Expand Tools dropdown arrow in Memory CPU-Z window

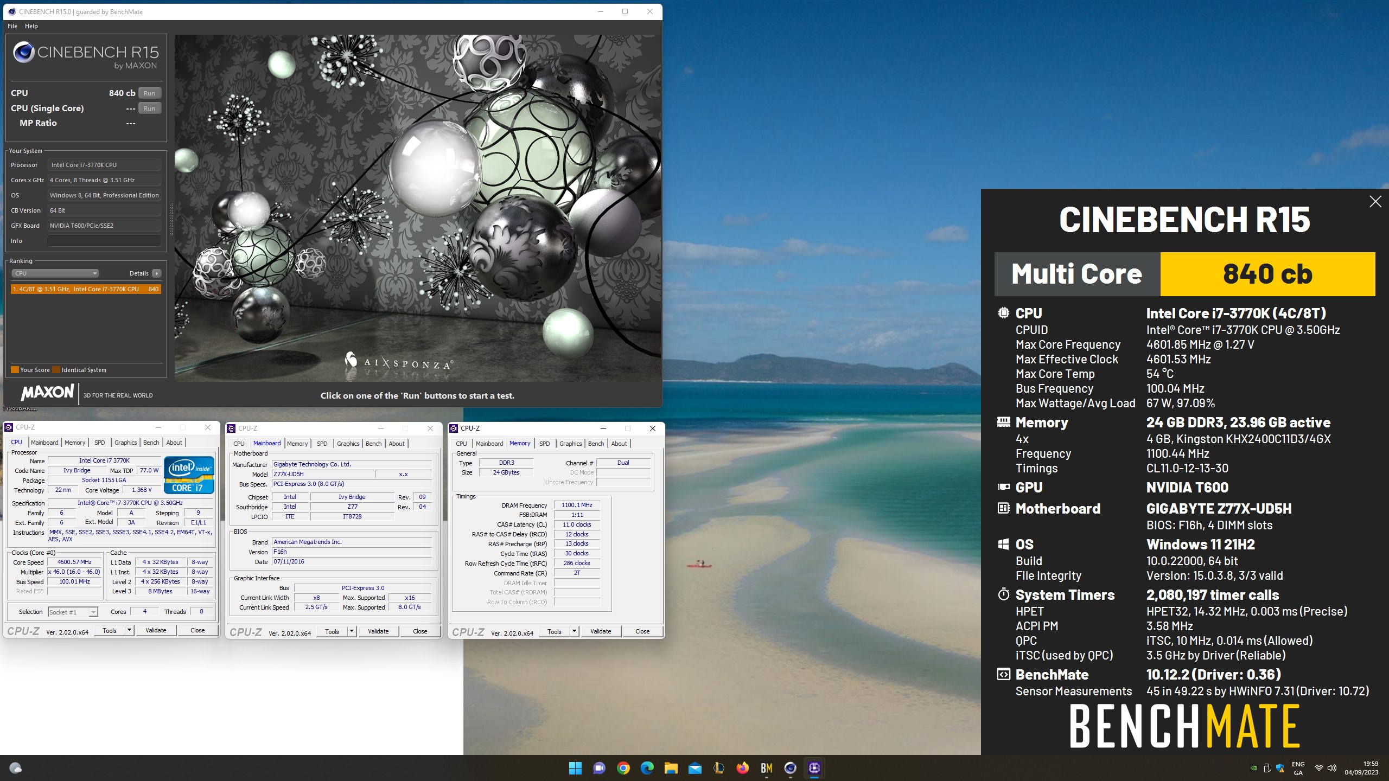tap(574, 631)
